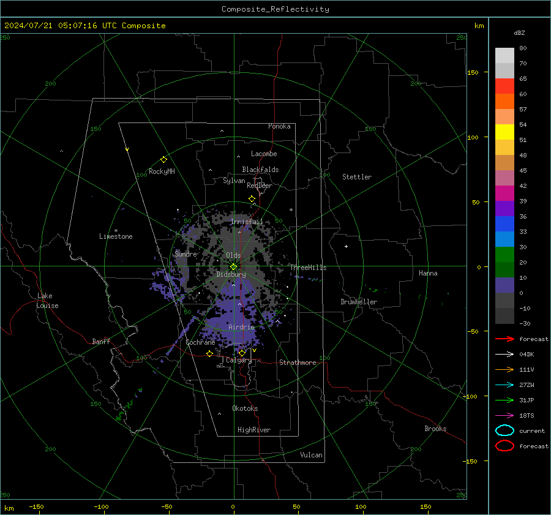551x515 pixels.
Task: Click the purple 10 dBZ color swatch
Action: click(x=504, y=285)
